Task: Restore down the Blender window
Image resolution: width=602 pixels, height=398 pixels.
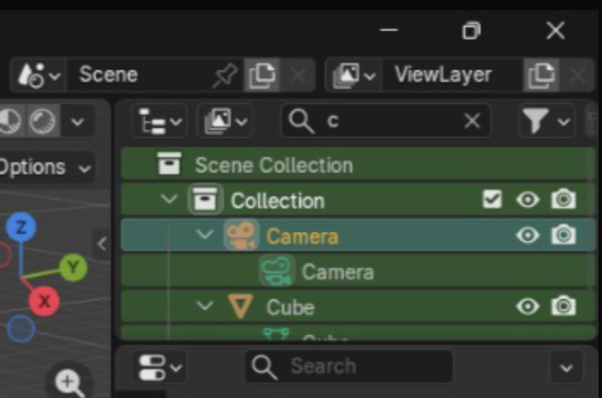Action: point(471,30)
